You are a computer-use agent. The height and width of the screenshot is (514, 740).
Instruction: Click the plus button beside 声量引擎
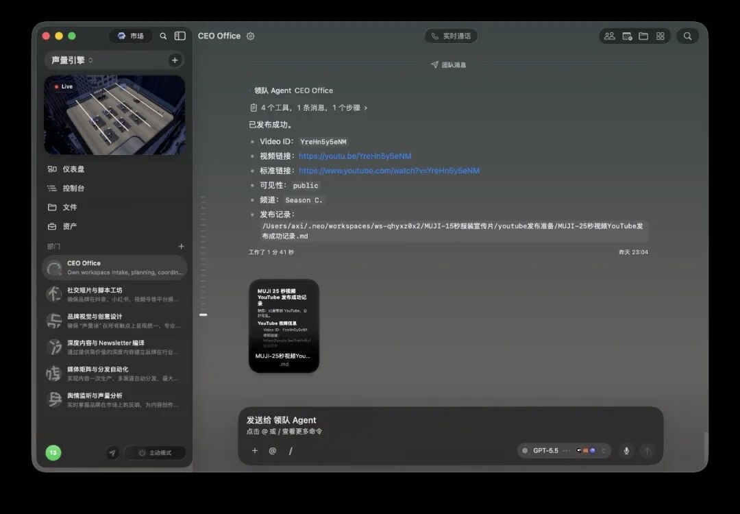175,60
